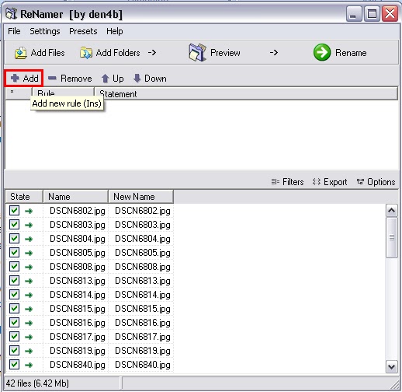Click green arrow state icon for DSCN6805.jpg
The width and height of the screenshot is (402, 392).
[x=29, y=253]
